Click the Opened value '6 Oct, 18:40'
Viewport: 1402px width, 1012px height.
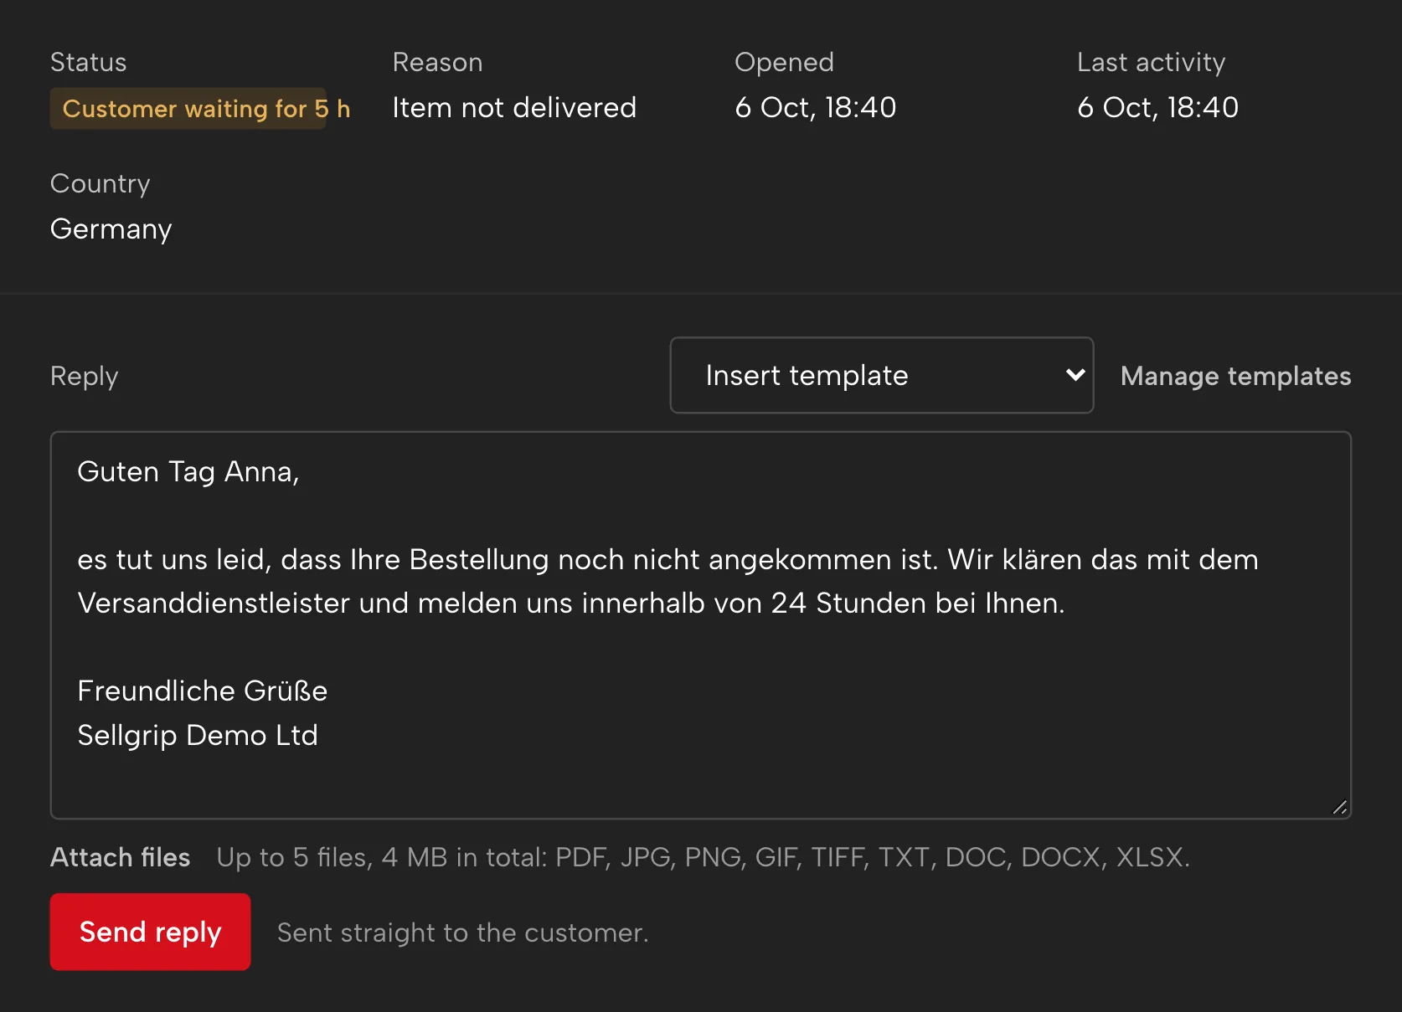pos(816,108)
